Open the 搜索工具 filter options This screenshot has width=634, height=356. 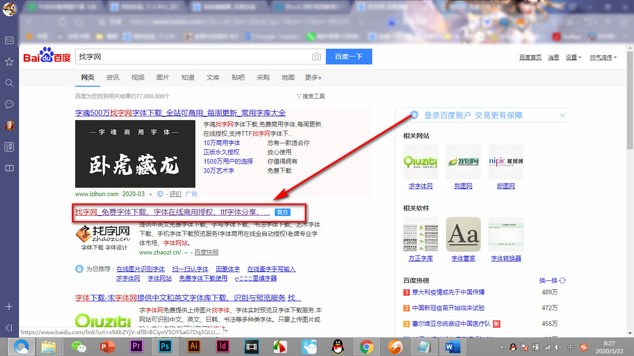point(311,96)
